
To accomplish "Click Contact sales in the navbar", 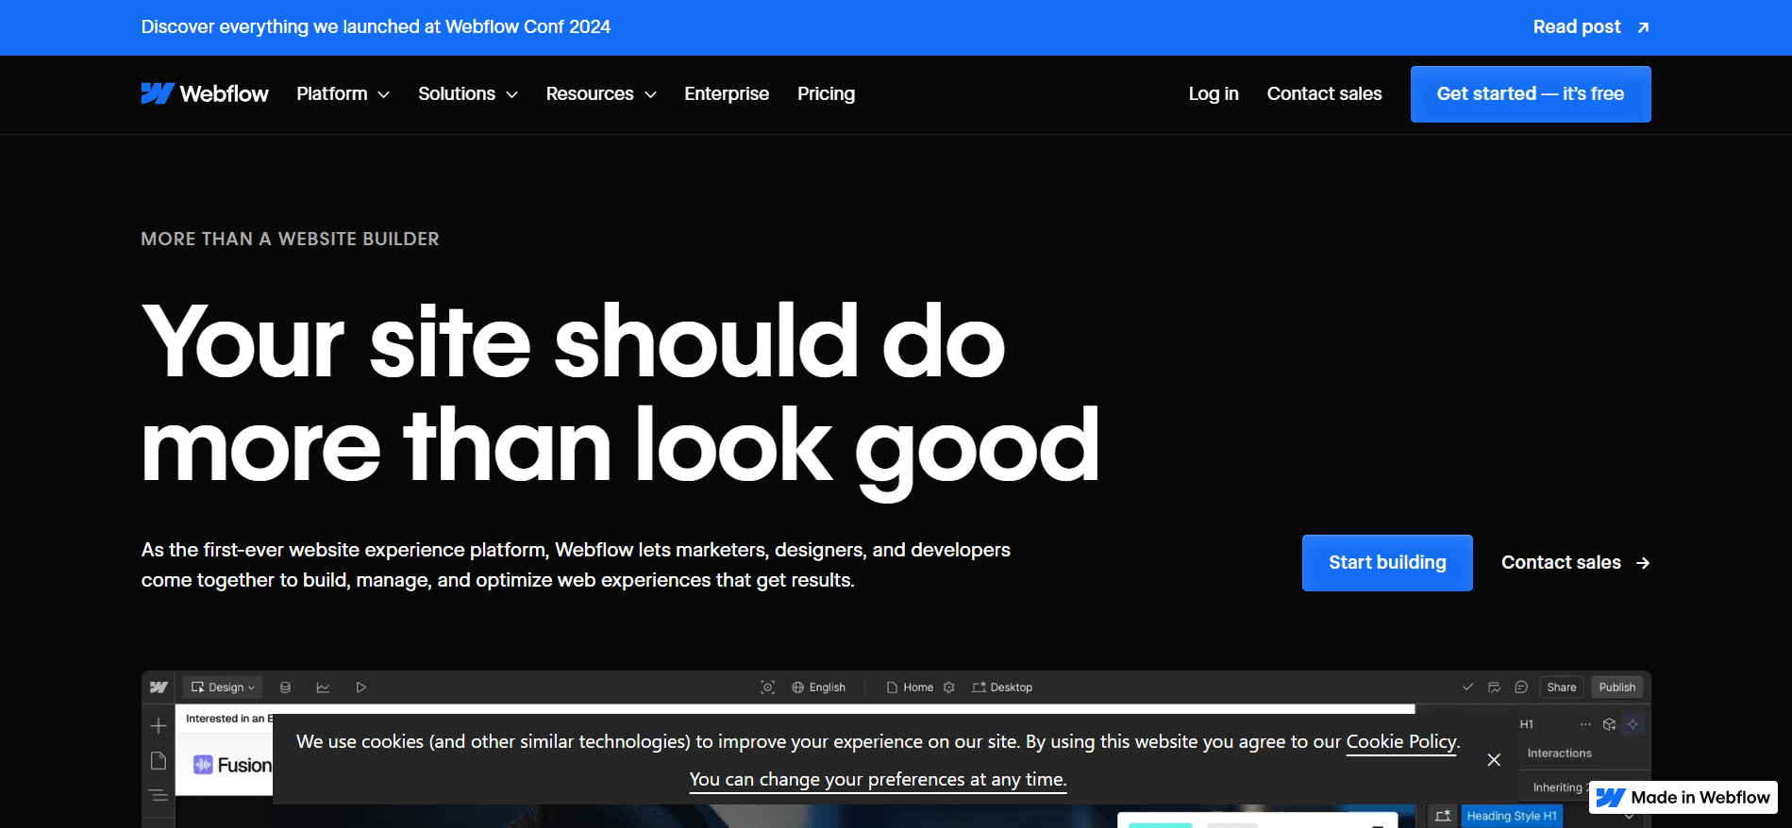I will [1324, 93].
